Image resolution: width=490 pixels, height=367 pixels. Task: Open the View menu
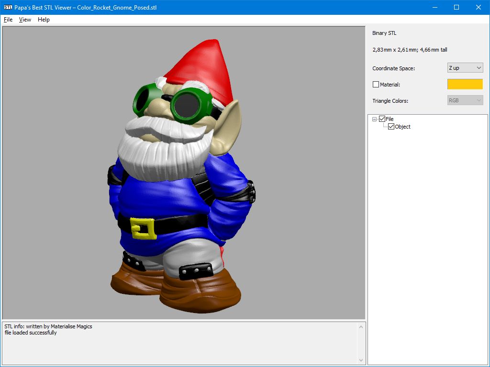pyautogui.click(x=25, y=20)
